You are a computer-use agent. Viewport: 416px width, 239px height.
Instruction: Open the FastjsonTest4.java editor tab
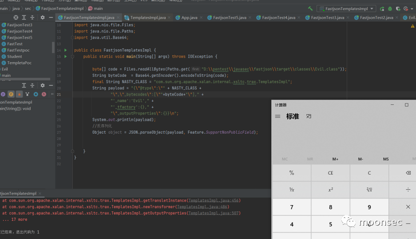pos(278,17)
